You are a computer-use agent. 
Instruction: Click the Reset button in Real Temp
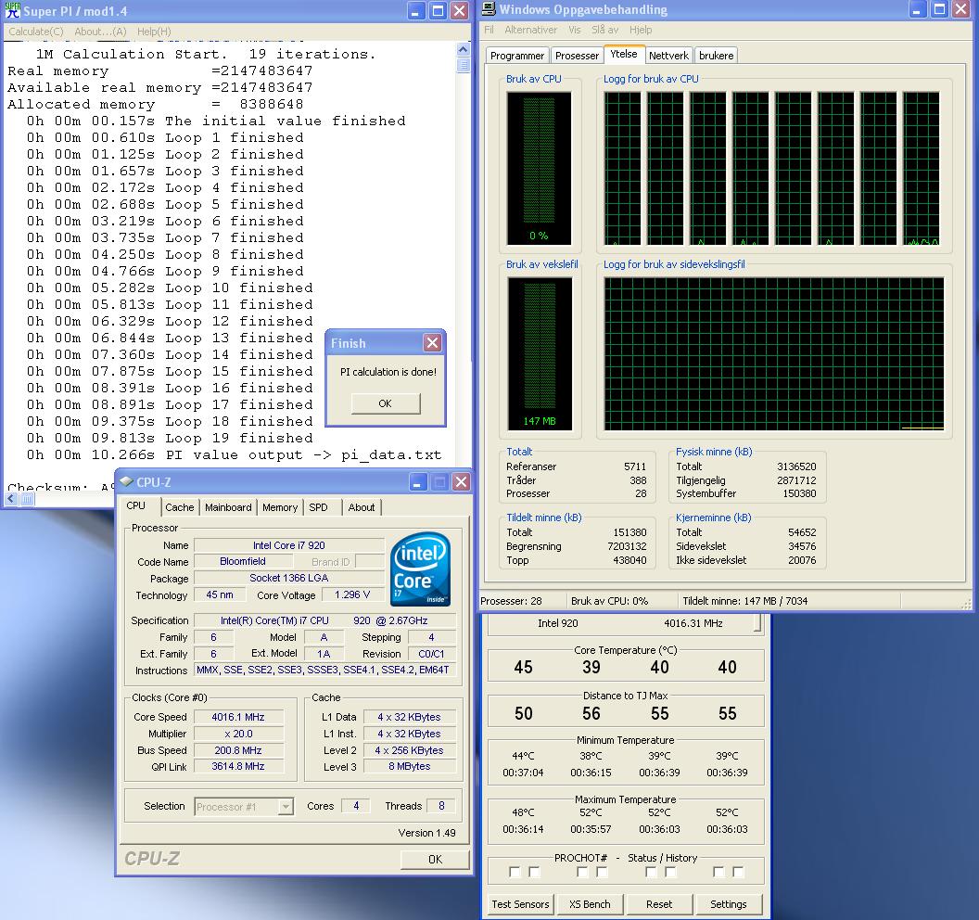(659, 903)
